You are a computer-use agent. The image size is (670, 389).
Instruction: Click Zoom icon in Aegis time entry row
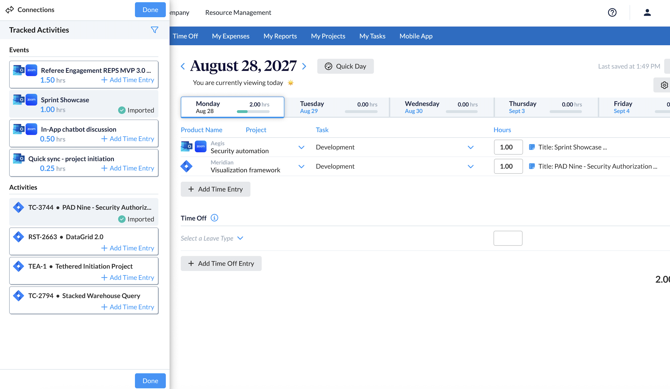pos(200,146)
